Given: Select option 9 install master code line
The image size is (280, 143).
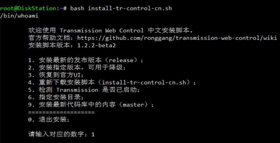Looking at the screenshot, I should pyautogui.click(x=91, y=105).
